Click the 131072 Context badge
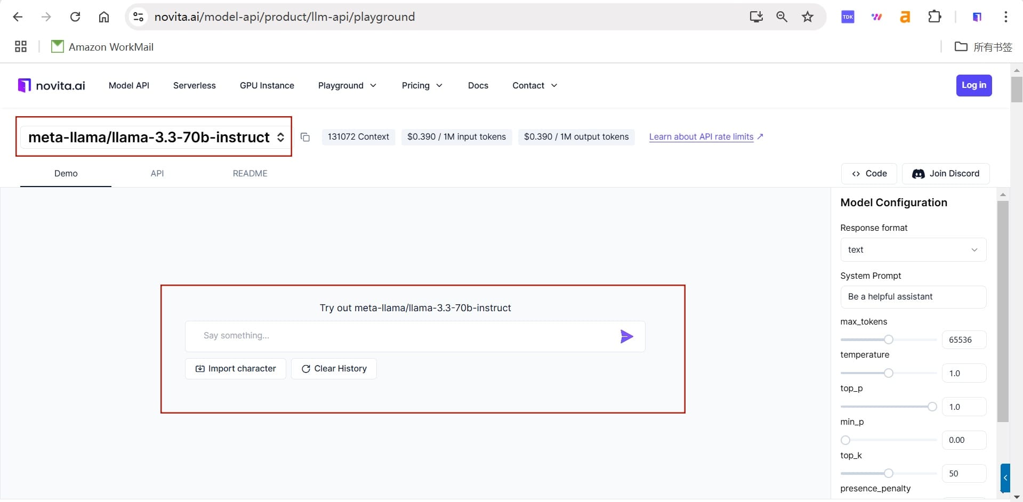Screen dimensions: 1023x502 pyautogui.click(x=359, y=137)
